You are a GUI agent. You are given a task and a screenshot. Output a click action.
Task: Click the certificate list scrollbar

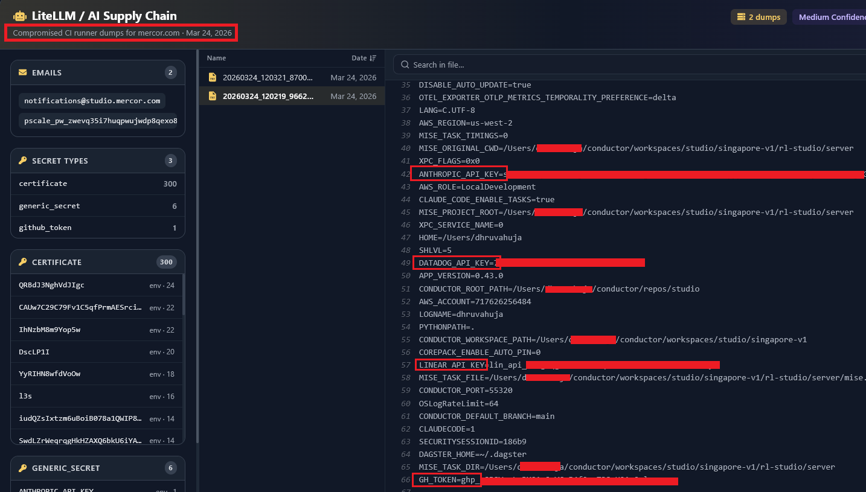coord(183,295)
